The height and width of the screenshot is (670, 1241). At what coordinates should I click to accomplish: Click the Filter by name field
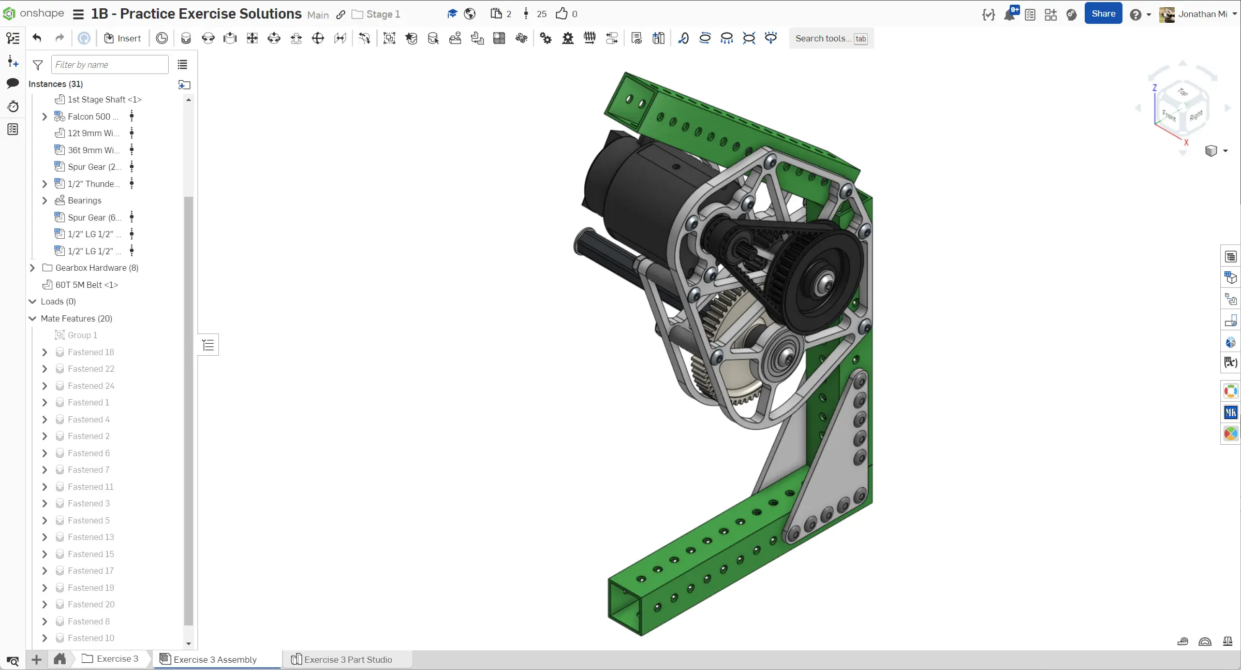110,65
